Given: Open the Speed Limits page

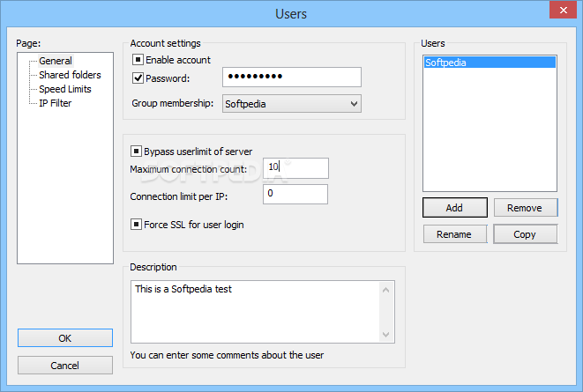Looking at the screenshot, I should 65,89.
